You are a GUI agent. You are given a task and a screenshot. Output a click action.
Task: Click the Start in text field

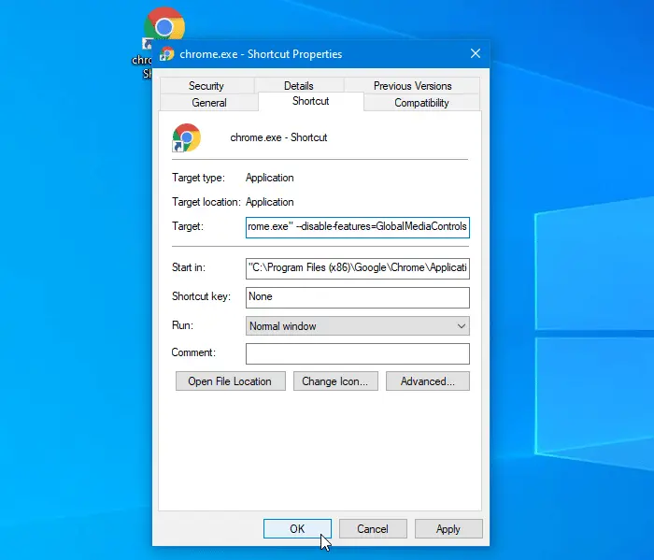pyautogui.click(x=358, y=268)
